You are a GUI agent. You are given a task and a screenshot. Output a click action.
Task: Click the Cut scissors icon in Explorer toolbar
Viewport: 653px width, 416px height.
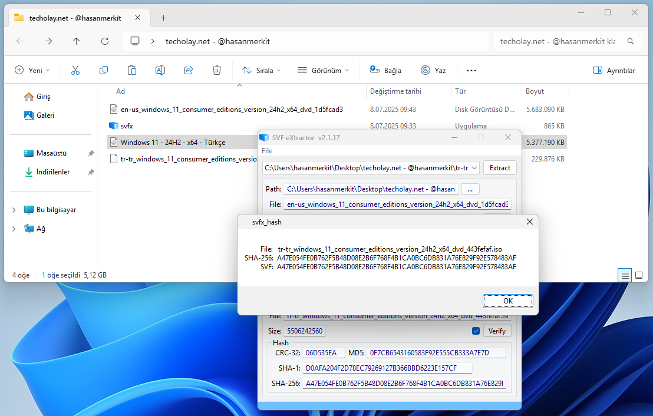75,70
